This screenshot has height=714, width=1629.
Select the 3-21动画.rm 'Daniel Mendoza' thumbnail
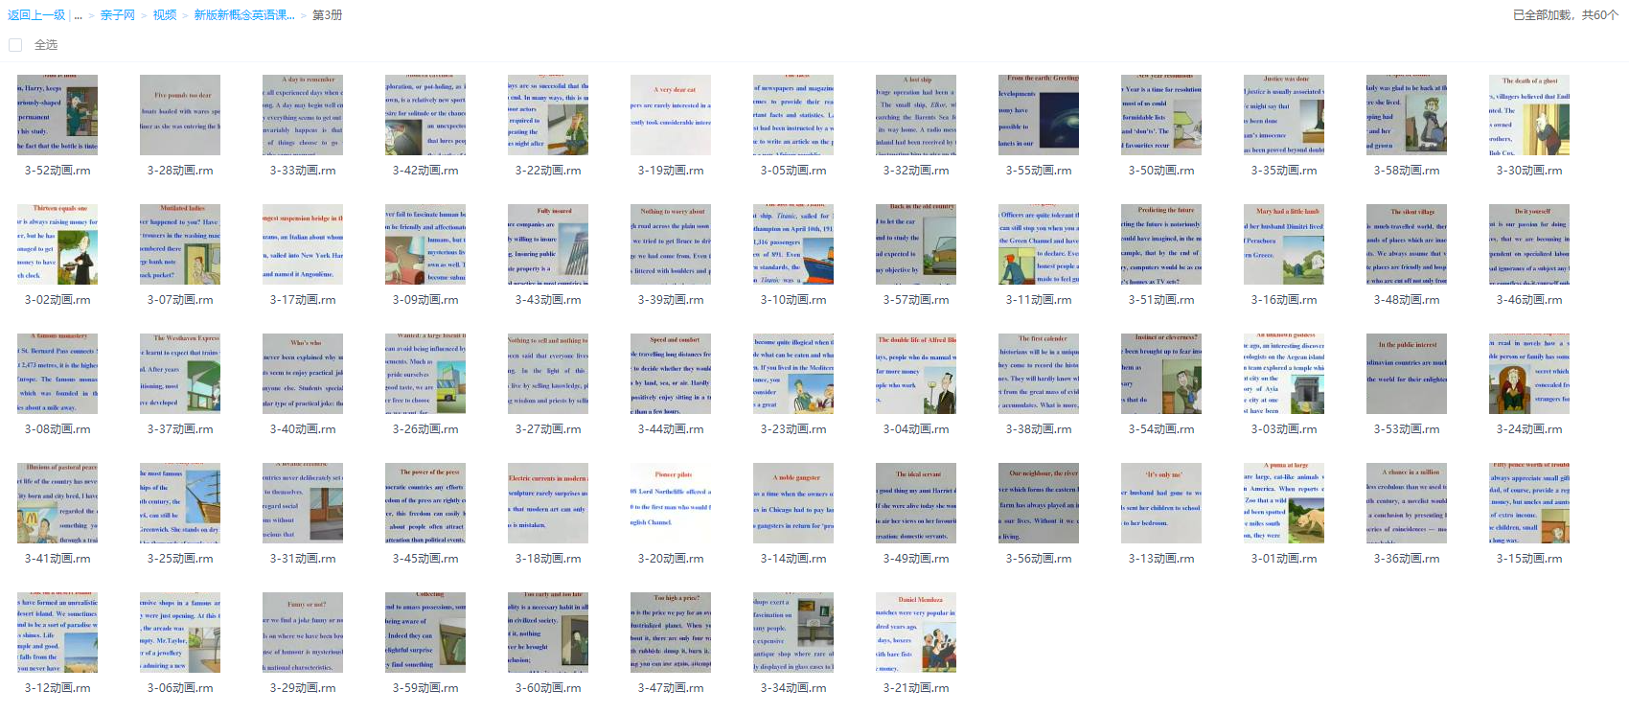[916, 633]
